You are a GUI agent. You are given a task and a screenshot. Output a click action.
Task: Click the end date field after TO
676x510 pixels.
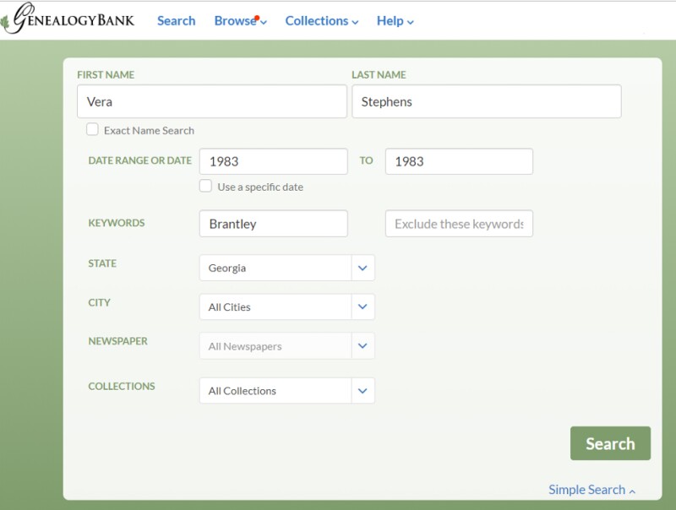(x=459, y=161)
